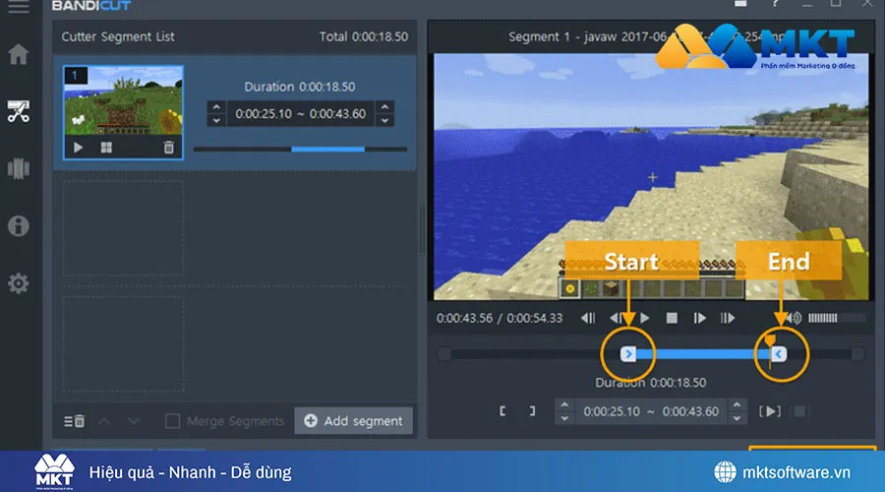Click the preview time range field

coord(651,411)
